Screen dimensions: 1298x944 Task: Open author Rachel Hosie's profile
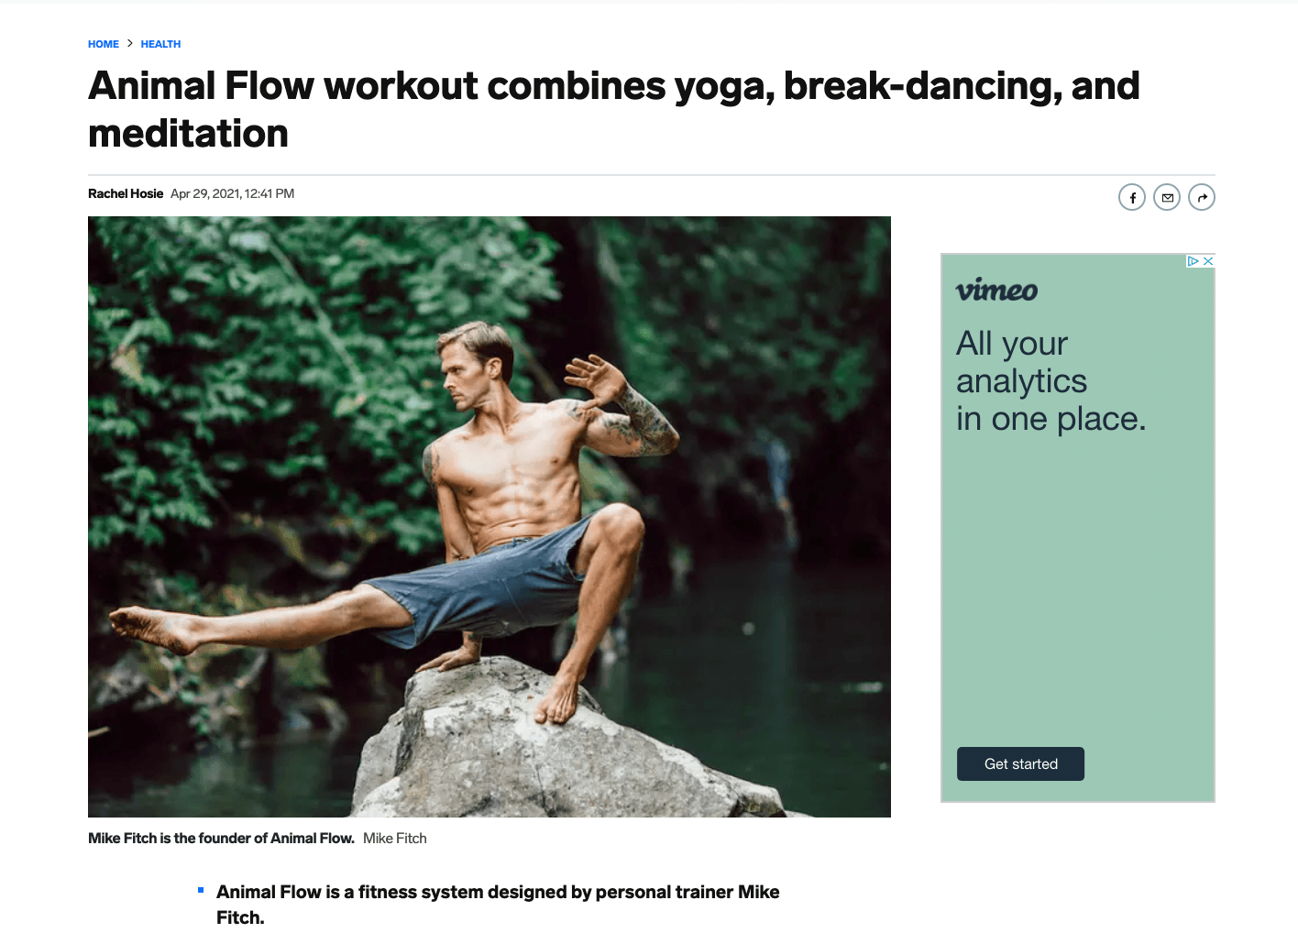[x=126, y=193]
